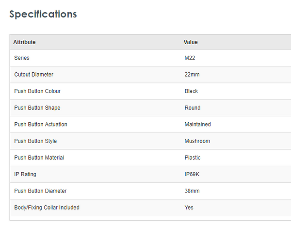The image size is (291, 226).
Task: Click the Attribute column header
Action: (x=24, y=42)
